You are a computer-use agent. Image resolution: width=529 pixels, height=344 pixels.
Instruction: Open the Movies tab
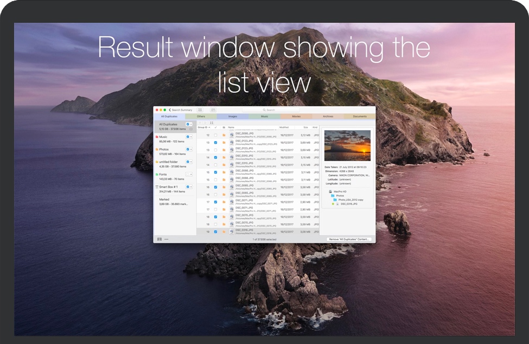coord(296,116)
